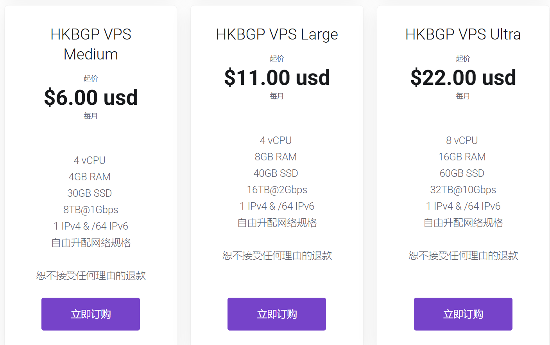
Task: Click the 16TB@2Gbps bandwidth text
Action: click(277, 190)
